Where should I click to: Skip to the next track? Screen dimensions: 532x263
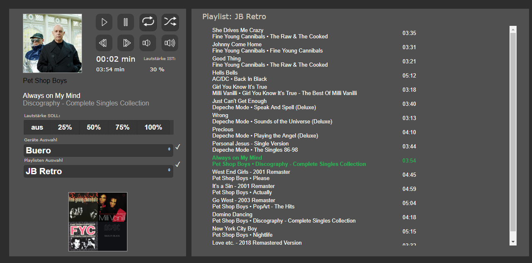coord(125,43)
